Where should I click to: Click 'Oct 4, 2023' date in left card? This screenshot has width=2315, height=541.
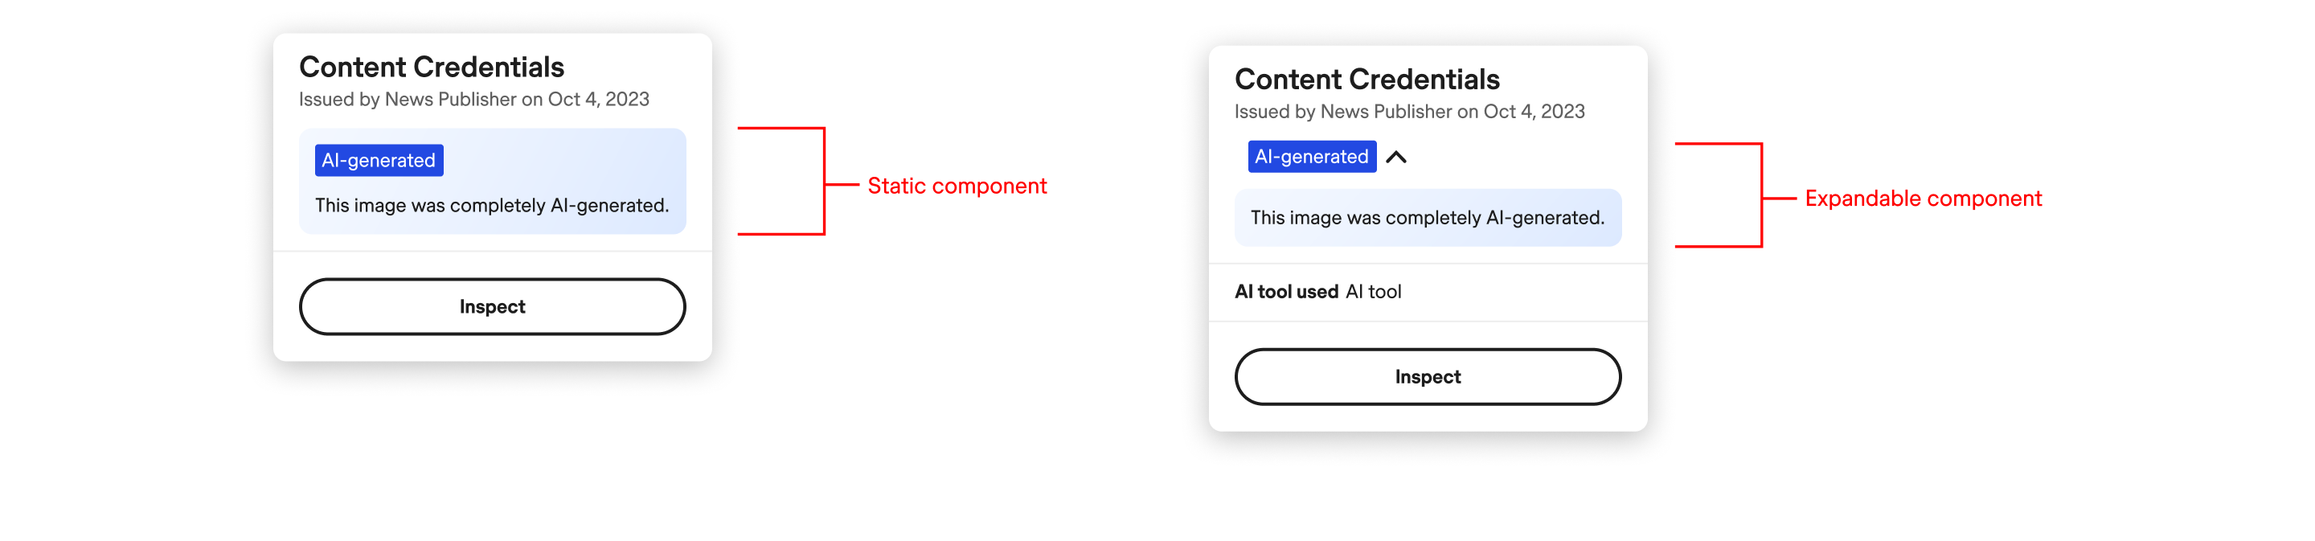click(x=599, y=100)
